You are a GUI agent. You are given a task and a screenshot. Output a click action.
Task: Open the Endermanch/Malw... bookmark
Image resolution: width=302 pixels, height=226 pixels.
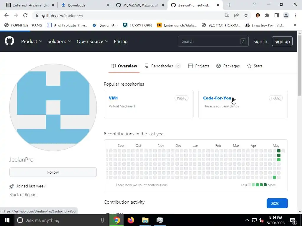point(177,25)
